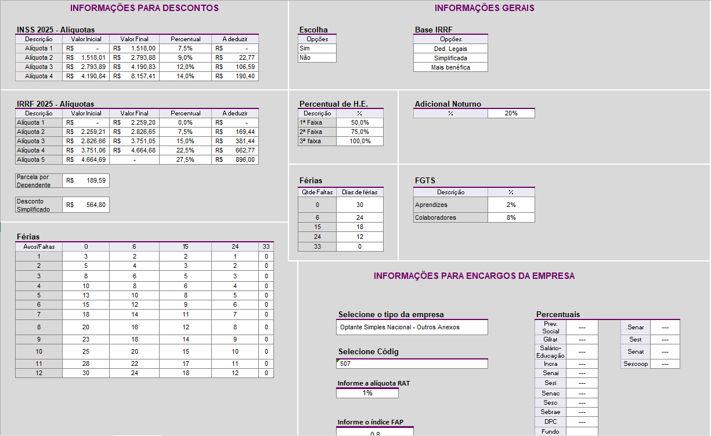
Task: Click the 100,0% value for 3ª faixa
Action: [360, 141]
